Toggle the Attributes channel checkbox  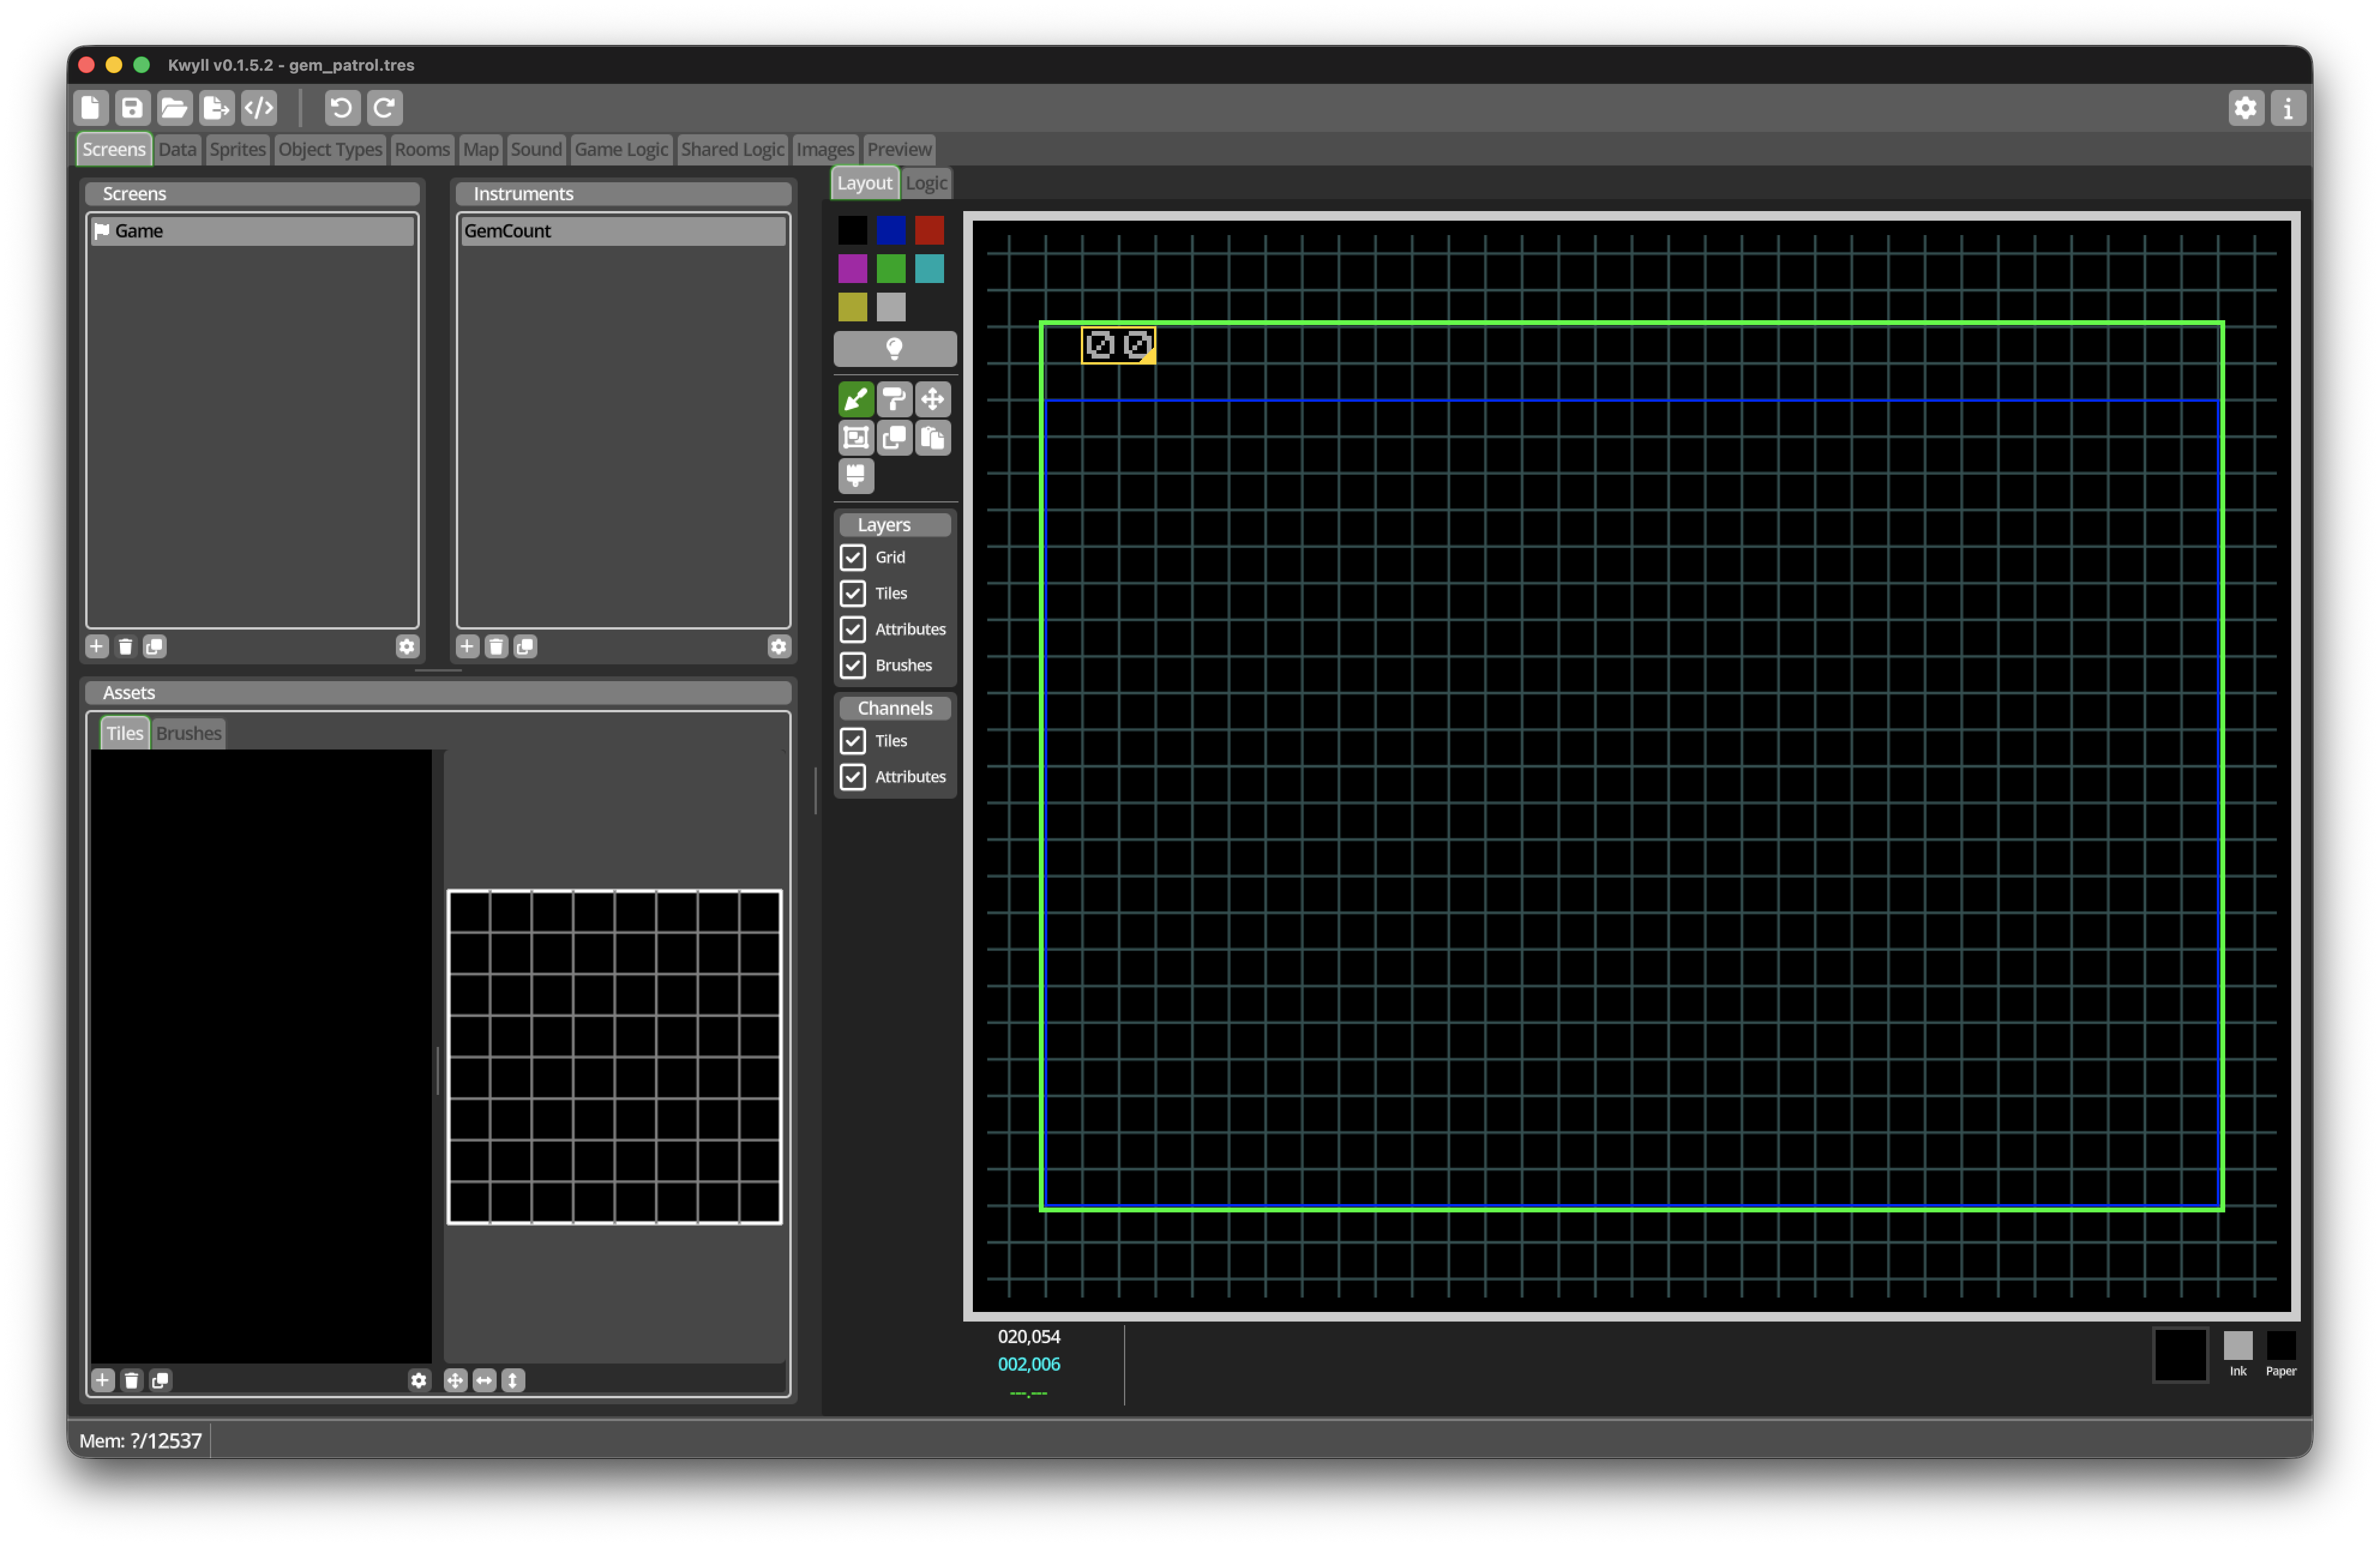pos(853,777)
